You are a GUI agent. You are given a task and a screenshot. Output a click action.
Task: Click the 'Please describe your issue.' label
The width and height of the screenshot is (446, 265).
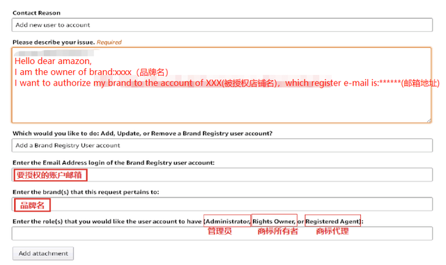point(54,42)
